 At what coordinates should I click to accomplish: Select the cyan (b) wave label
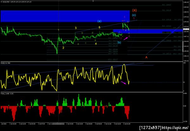[x=119, y=42]
